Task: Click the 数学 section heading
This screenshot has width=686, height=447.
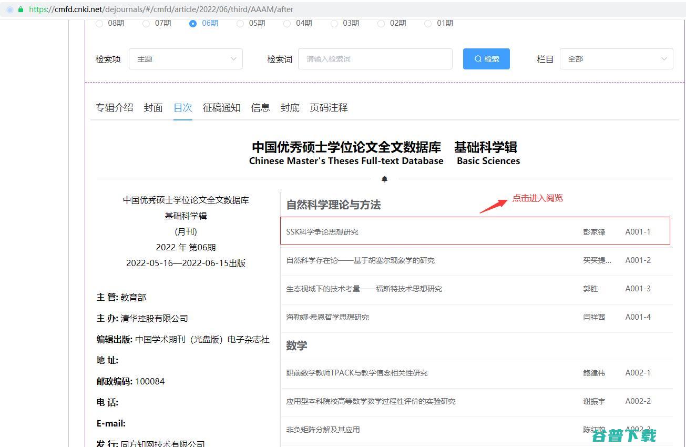Action: point(296,346)
